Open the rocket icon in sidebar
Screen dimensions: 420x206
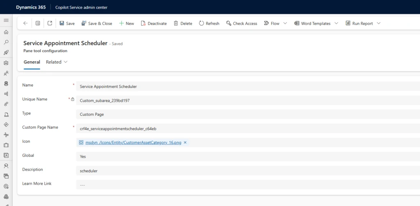point(6,53)
